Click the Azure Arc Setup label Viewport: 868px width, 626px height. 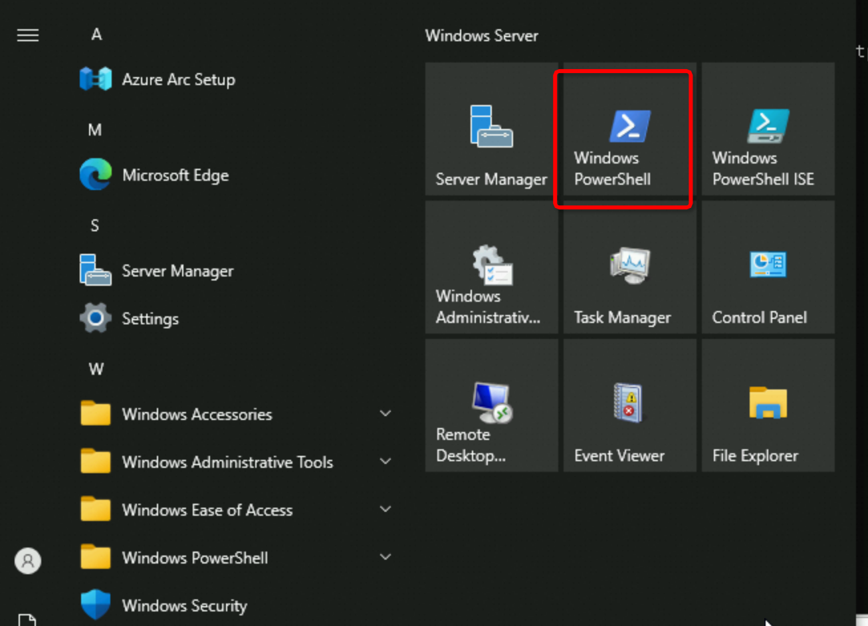[x=178, y=80]
